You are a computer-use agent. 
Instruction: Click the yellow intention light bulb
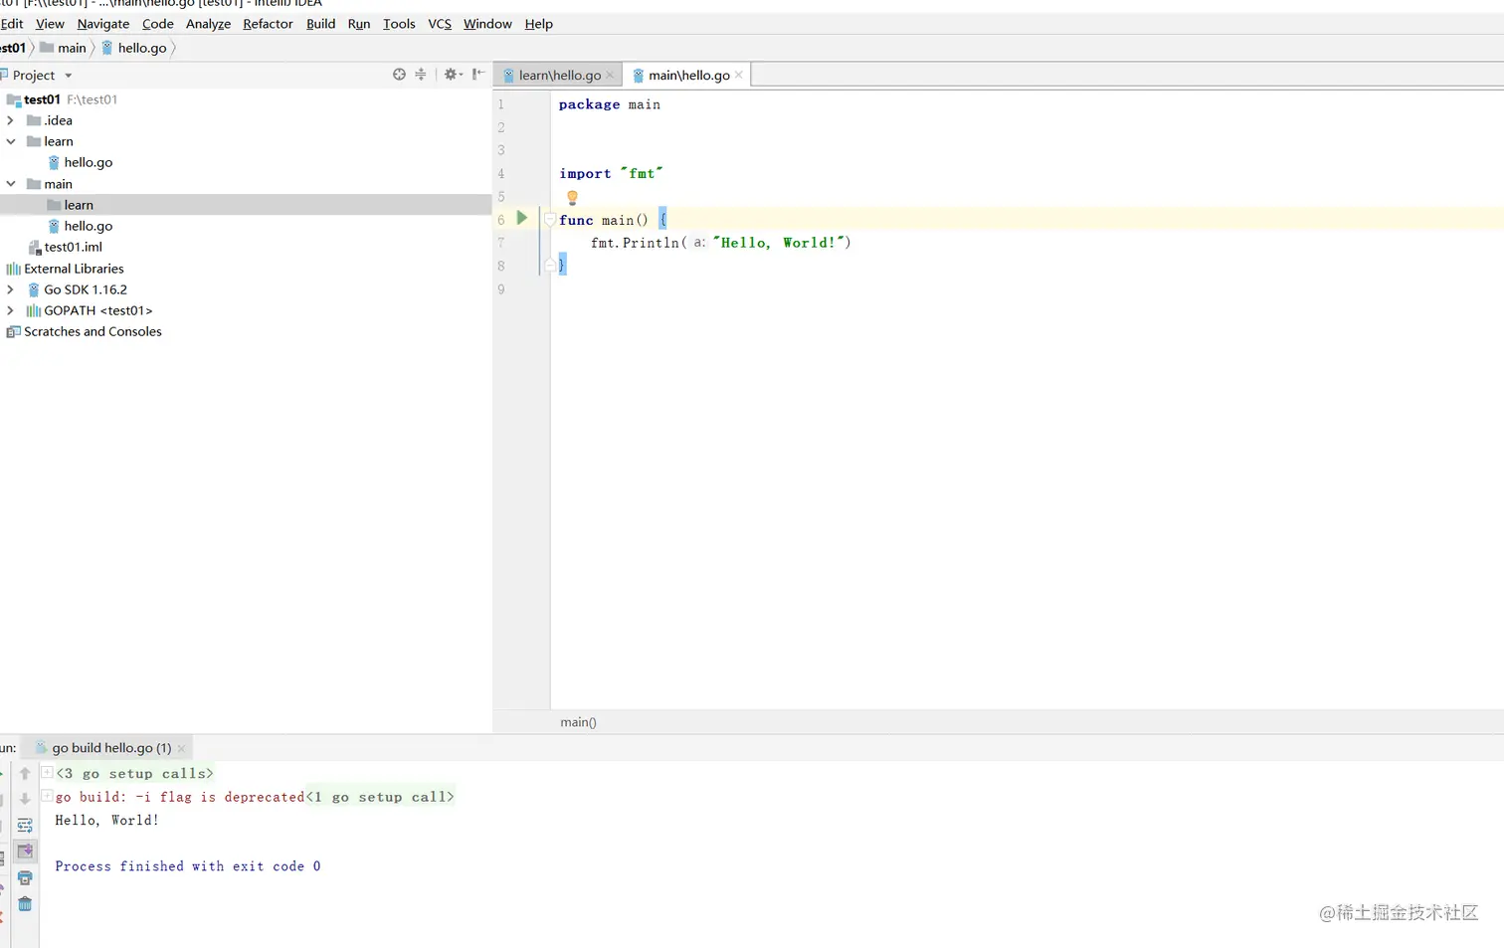pos(572,197)
